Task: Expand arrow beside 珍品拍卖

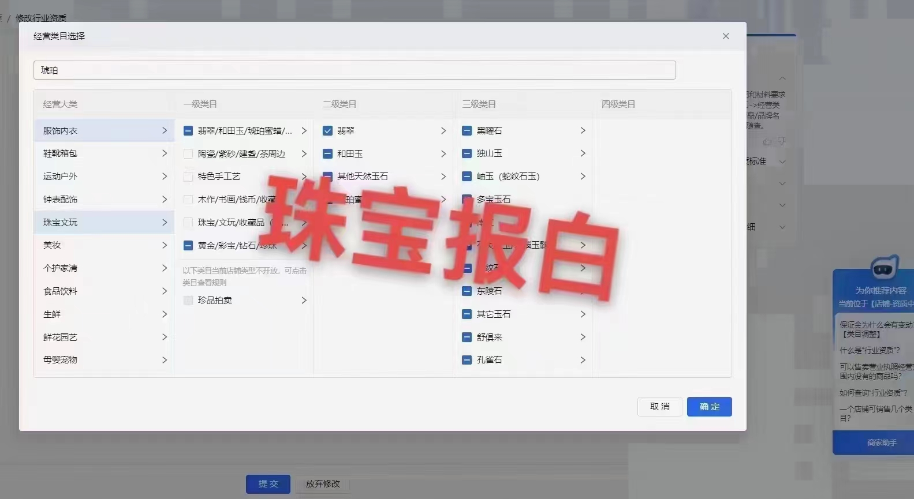Action: pos(304,301)
